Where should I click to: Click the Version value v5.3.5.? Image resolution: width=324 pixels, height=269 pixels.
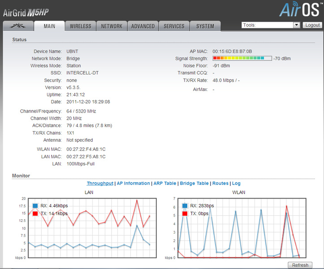coord(73,87)
